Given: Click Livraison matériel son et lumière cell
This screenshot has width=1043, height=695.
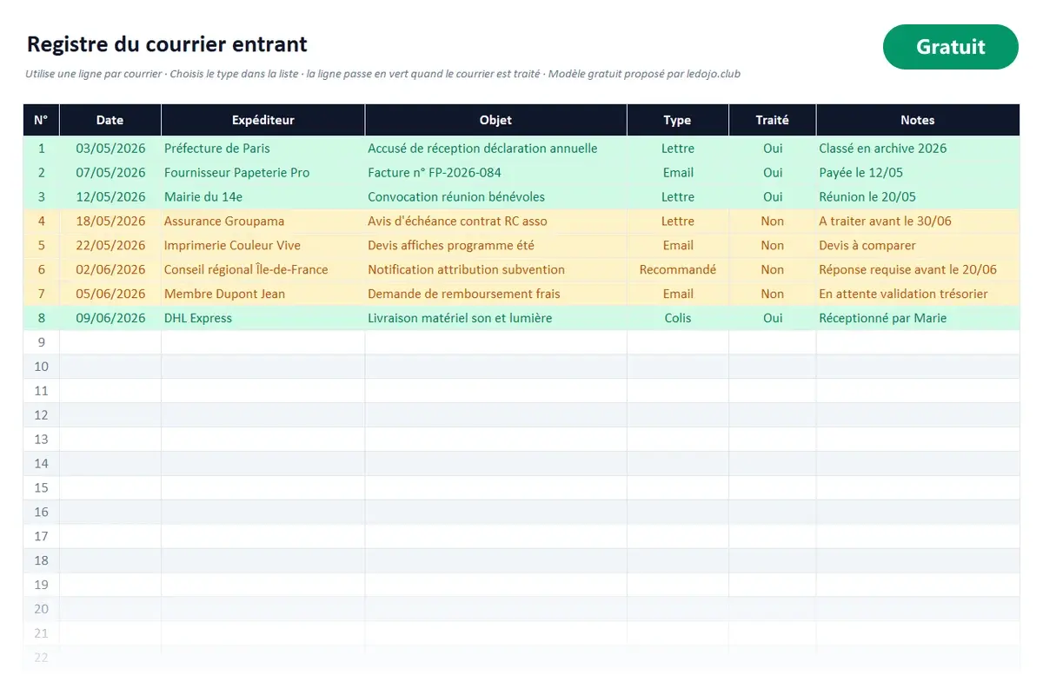Looking at the screenshot, I should click(x=495, y=319).
